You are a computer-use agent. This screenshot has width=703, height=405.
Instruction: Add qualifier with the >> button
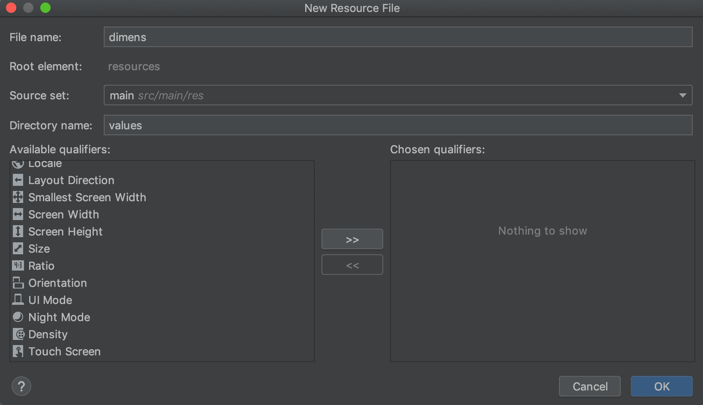352,239
